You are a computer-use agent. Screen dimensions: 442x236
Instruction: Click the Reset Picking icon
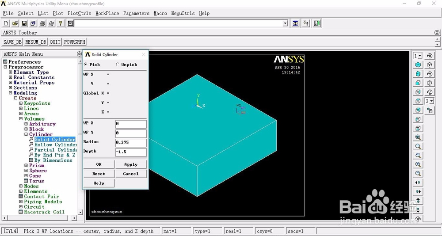[306, 23]
